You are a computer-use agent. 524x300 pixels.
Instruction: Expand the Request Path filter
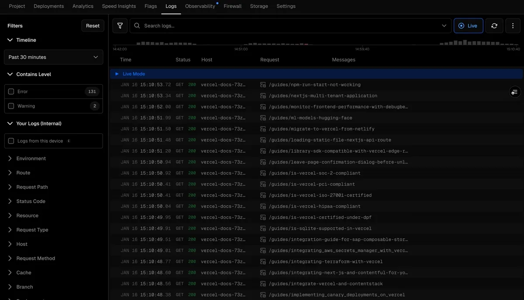point(28,187)
